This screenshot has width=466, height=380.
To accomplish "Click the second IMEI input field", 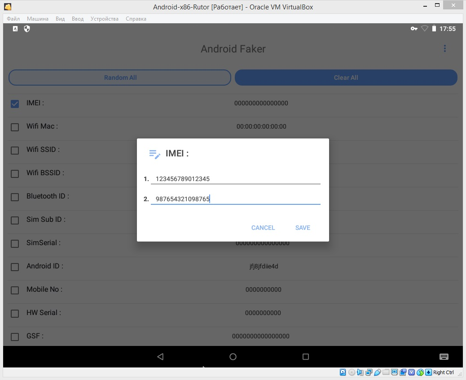I will pos(235,199).
